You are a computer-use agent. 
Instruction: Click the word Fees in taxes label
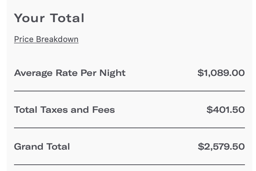click(104, 110)
